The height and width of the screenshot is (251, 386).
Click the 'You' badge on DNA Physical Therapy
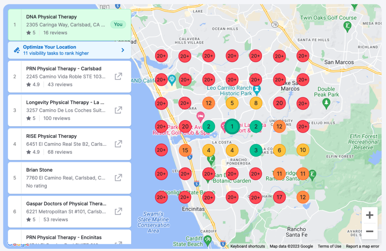point(118,24)
